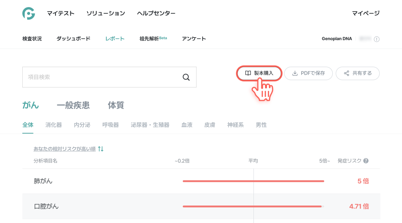Save report with PDFで保存 button
Image resolution: width=402 pixels, height=223 pixels.
(308, 73)
